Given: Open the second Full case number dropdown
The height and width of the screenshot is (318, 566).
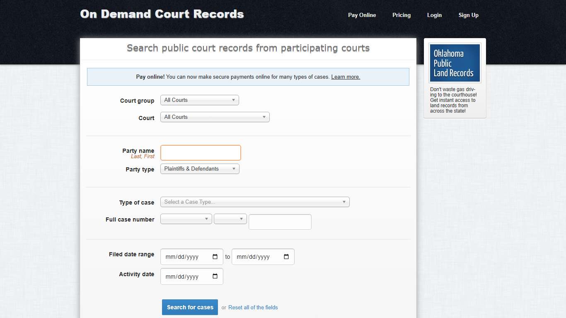Looking at the screenshot, I should (x=230, y=219).
